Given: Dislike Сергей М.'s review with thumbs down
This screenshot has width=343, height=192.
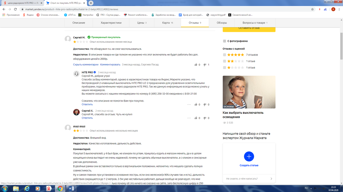Looking at the screenshot, I should pos(205,65).
